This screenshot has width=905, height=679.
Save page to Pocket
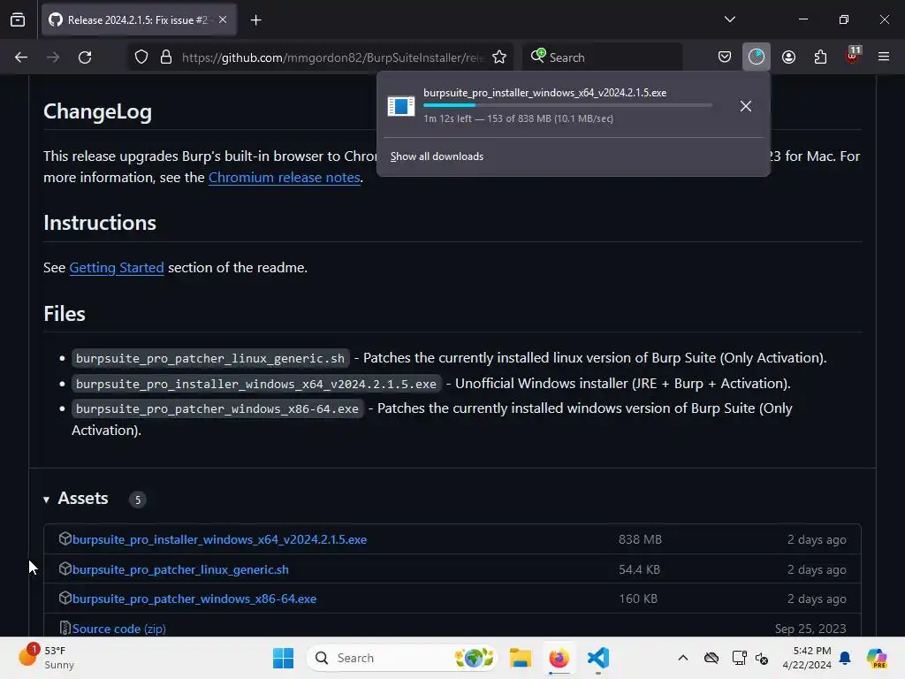pyautogui.click(x=725, y=57)
